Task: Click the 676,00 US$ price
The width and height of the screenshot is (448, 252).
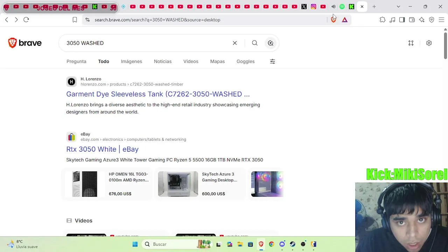Action: [x=120, y=194]
